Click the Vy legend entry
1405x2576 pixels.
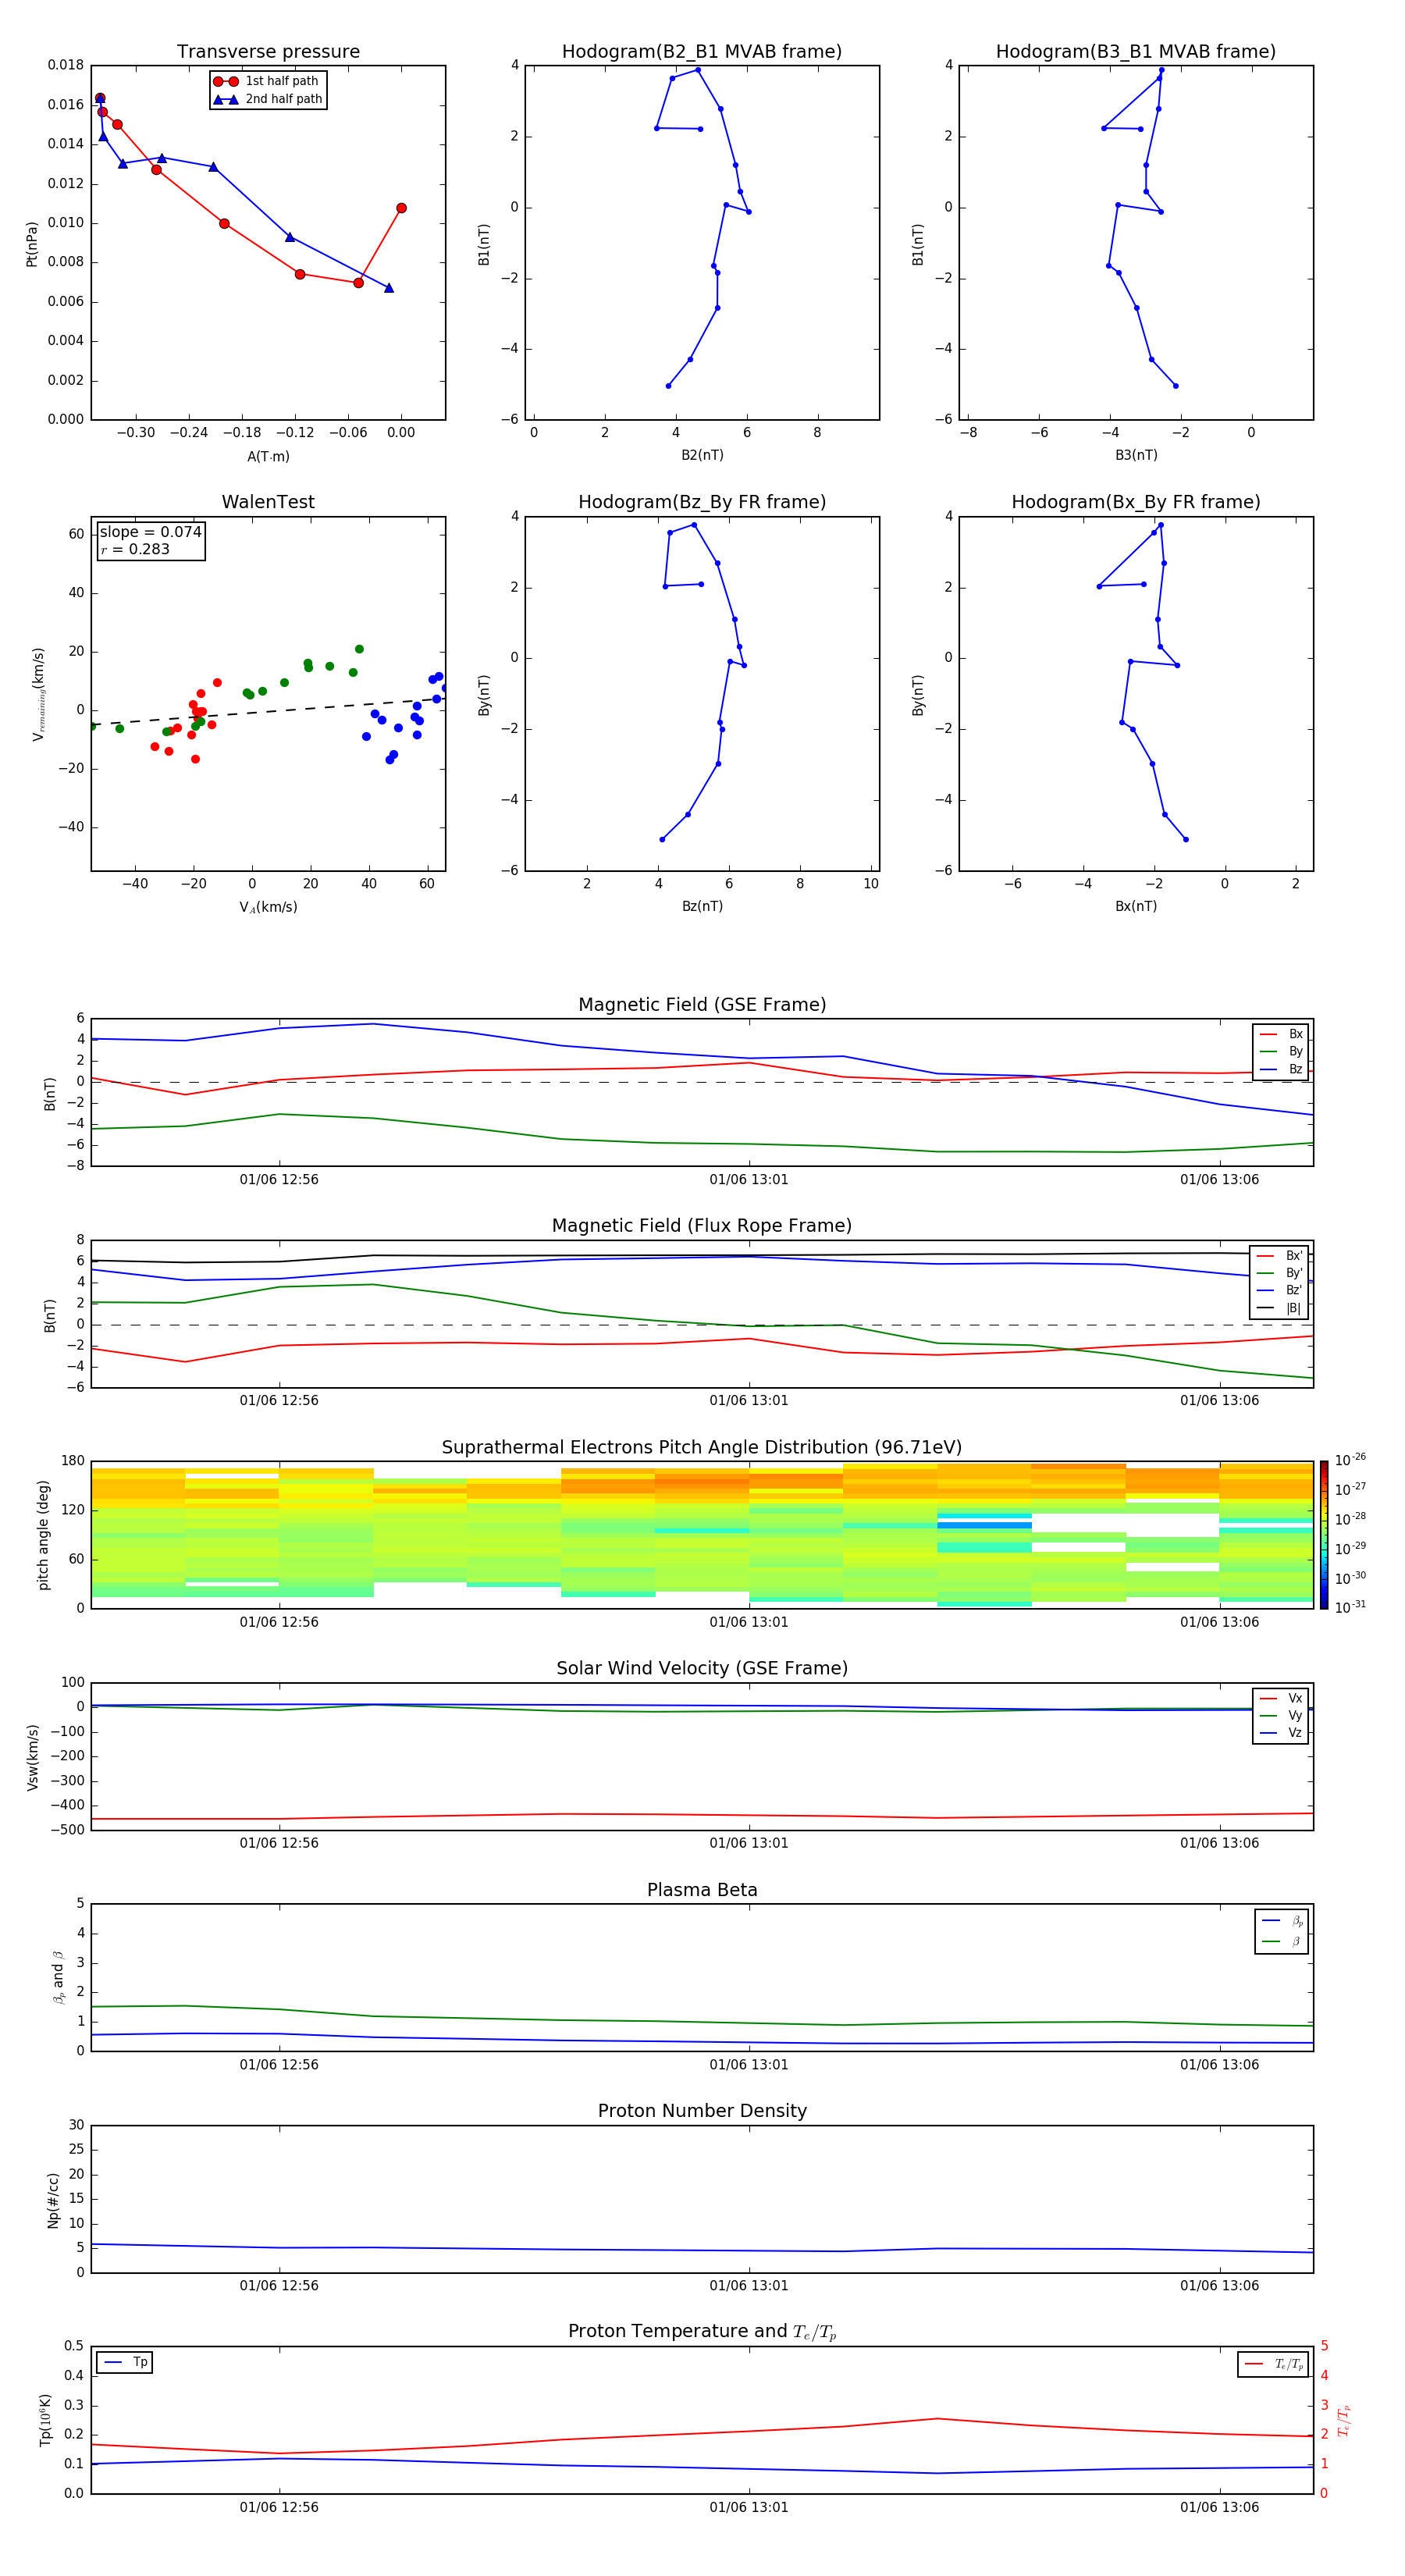[x=1281, y=1715]
